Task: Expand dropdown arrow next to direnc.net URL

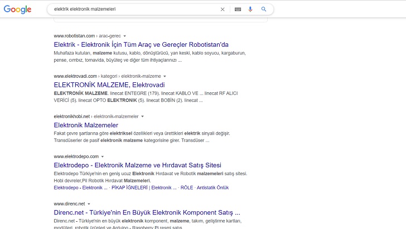Action: 89,203
